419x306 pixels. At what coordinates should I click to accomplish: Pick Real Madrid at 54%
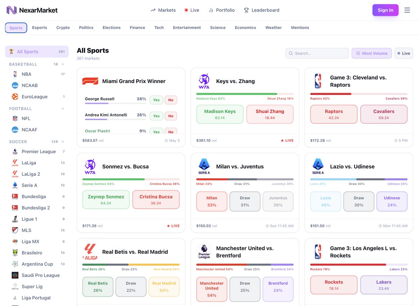pyautogui.click(x=164, y=287)
